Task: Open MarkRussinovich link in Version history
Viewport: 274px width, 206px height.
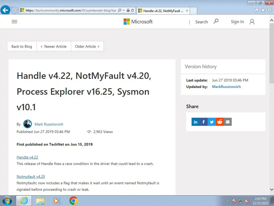Action: (226, 87)
